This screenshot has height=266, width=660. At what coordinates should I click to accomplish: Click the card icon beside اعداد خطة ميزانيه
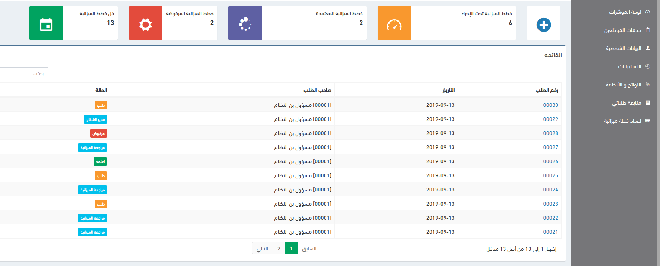click(x=648, y=121)
